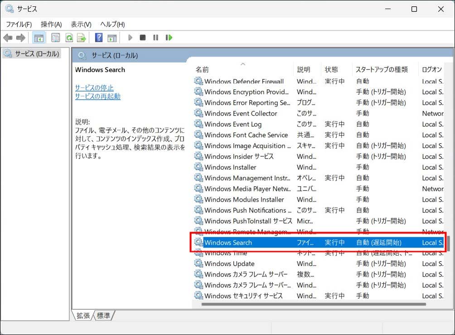Sort by the スタートアップの種類 column header
Viewport: 455px width, 335px height.
coord(385,69)
